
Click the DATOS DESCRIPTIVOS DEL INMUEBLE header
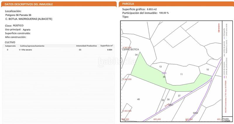(x=25, y=4)
